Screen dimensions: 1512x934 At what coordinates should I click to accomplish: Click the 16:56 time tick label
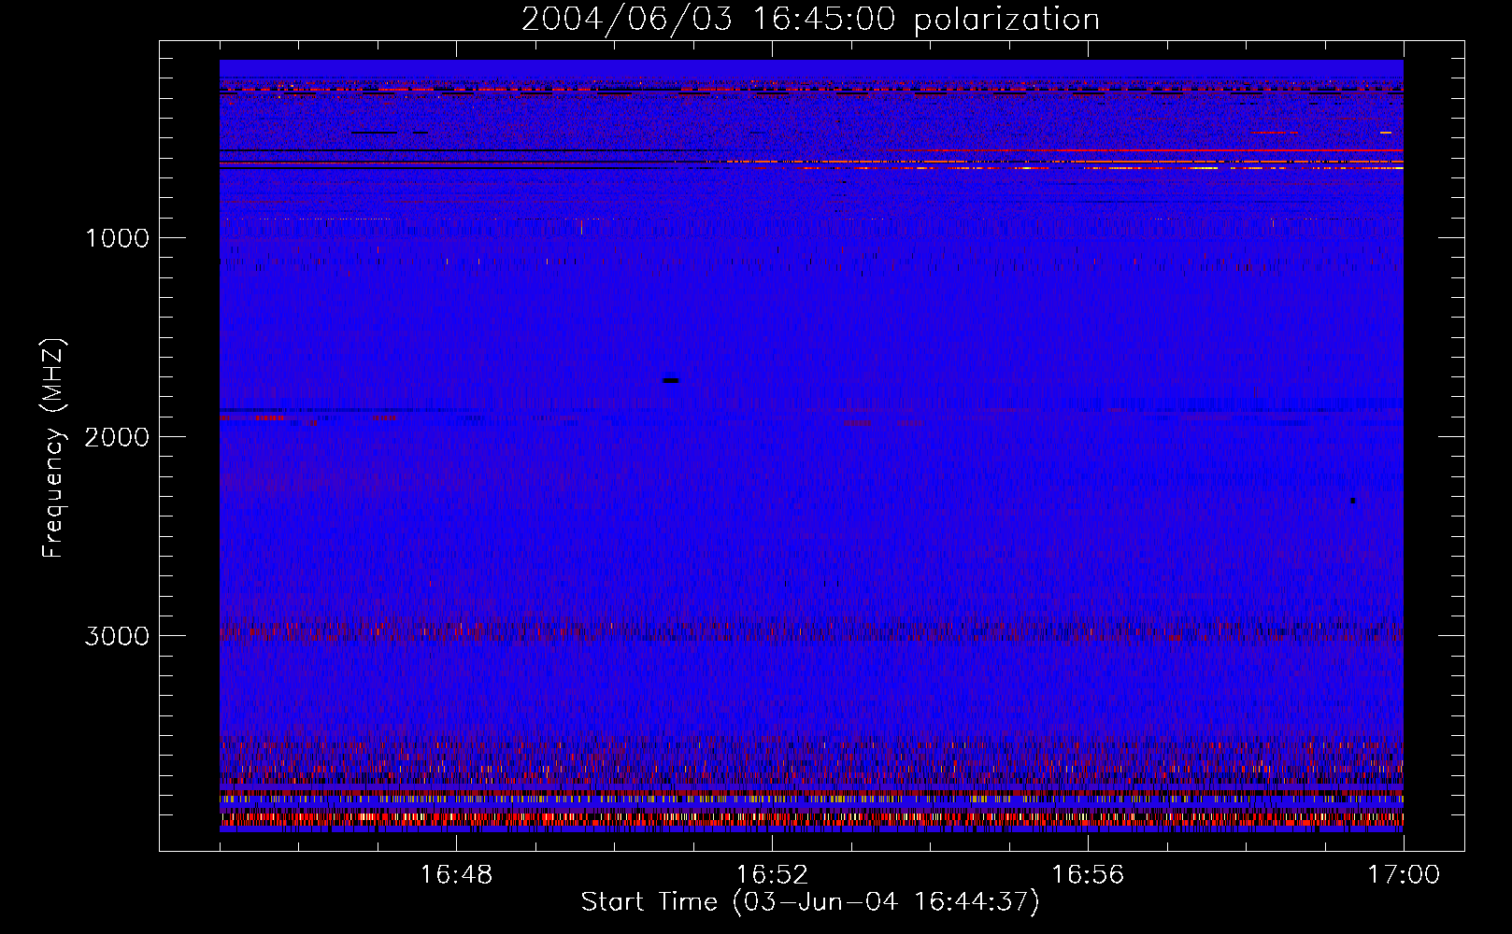tap(1088, 875)
